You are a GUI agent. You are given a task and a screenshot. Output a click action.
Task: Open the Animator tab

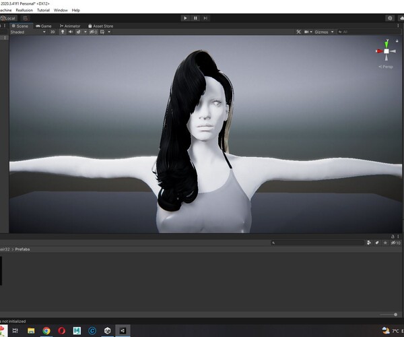(x=70, y=26)
